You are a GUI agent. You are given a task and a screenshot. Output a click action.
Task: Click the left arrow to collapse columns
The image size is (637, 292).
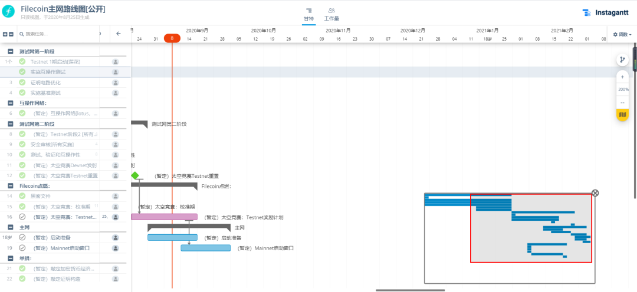(x=118, y=34)
